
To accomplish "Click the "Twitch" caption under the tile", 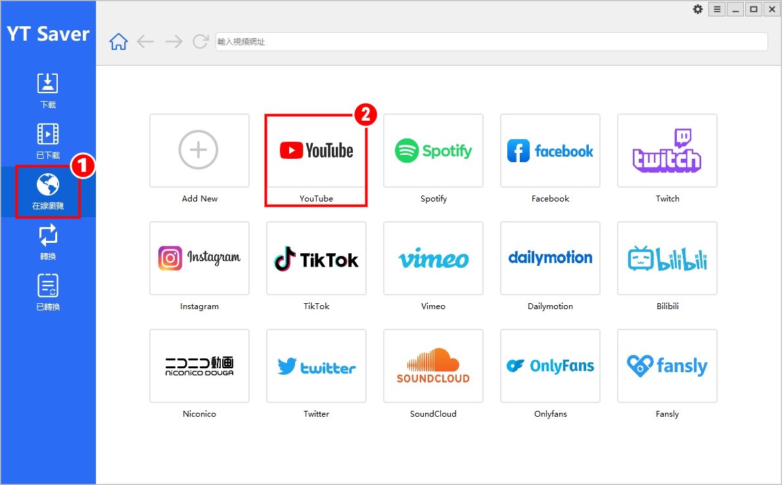I will tap(667, 198).
